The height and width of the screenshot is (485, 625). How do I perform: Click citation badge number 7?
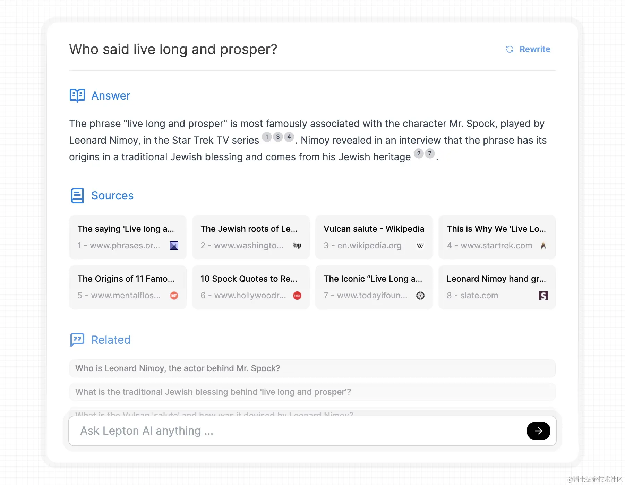(x=430, y=153)
